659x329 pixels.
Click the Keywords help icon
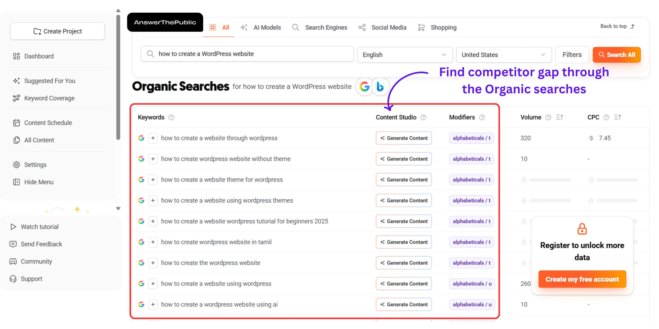point(171,117)
